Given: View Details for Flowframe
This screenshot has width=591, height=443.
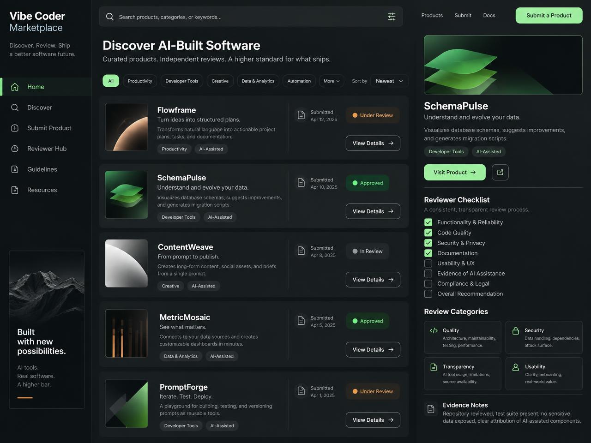Looking at the screenshot, I should [373, 143].
